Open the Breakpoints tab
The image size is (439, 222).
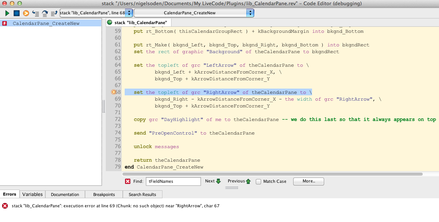point(104,194)
